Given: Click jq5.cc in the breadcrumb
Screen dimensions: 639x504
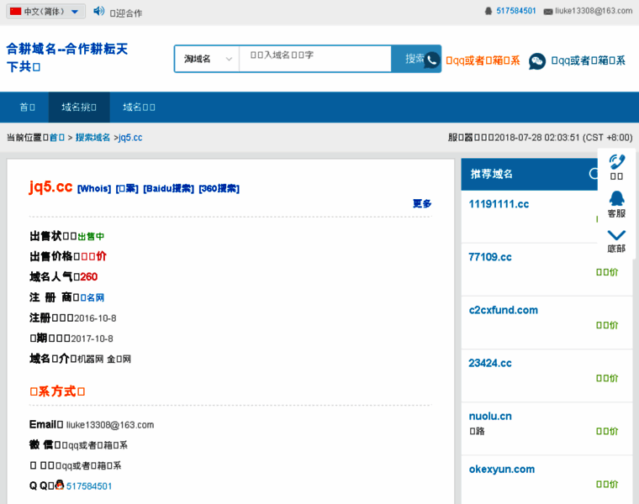Looking at the screenshot, I should point(130,138).
